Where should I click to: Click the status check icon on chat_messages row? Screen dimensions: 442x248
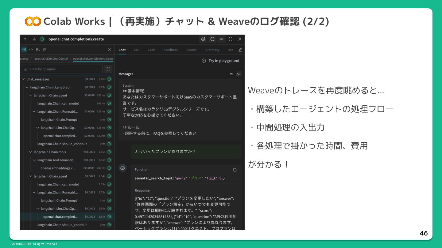coord(109,79)
